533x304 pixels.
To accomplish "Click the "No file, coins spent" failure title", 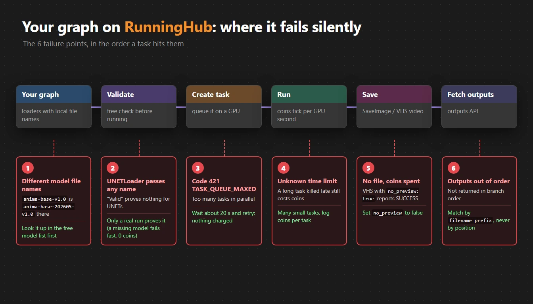I will pyautogui.click(x=391, y=181).
